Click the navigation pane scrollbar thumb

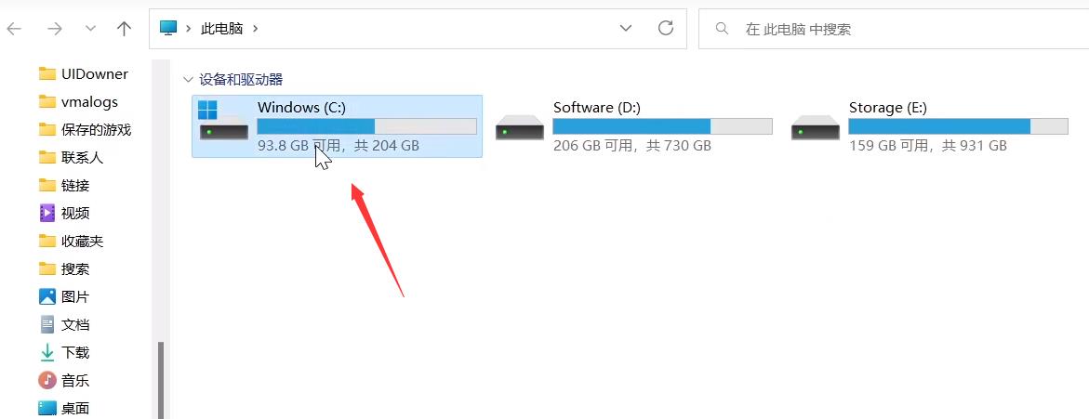pos(161,379)
